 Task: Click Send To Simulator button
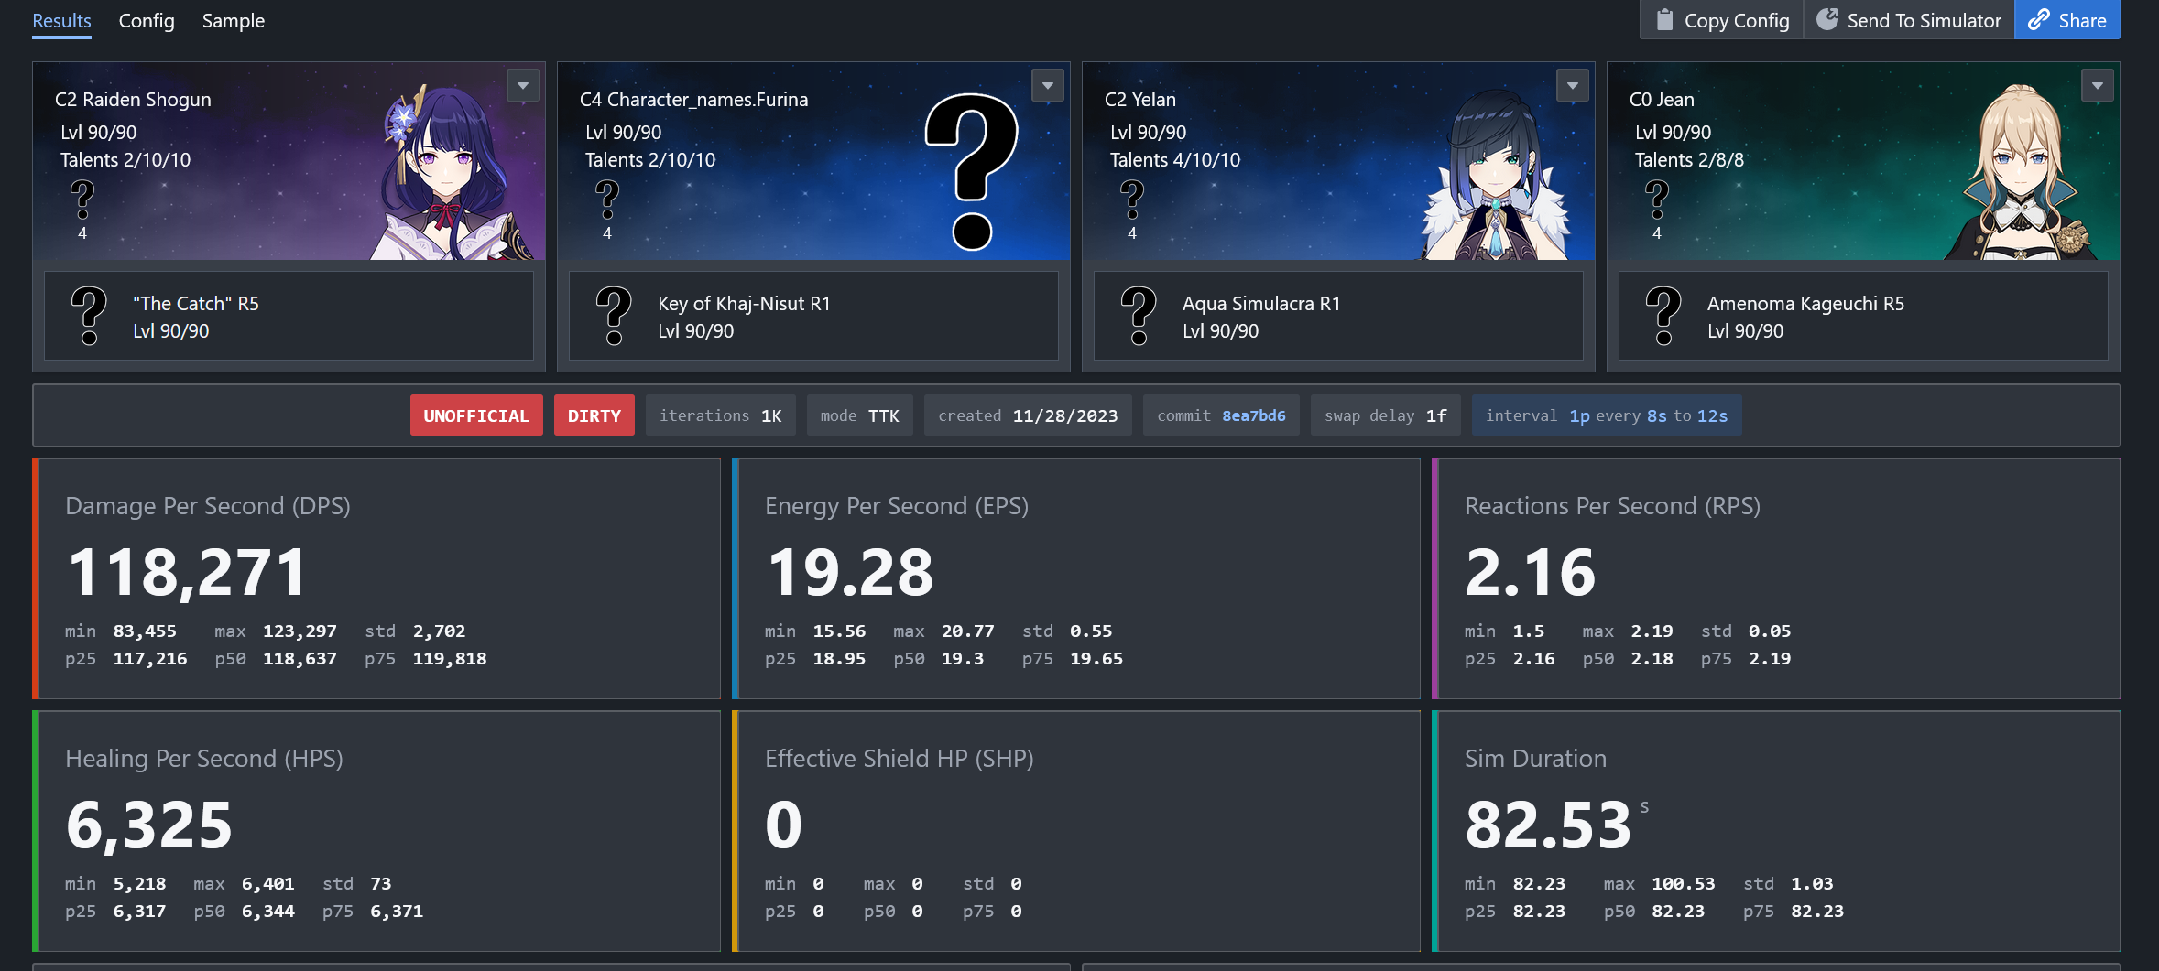1909,20
